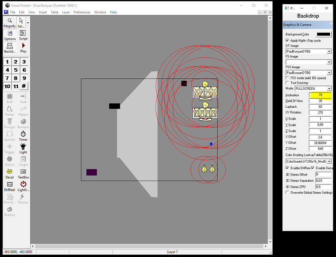Toggle Enable Decals checkbox
This screenshot has height=257, width=336.
(x=313, y=168)
